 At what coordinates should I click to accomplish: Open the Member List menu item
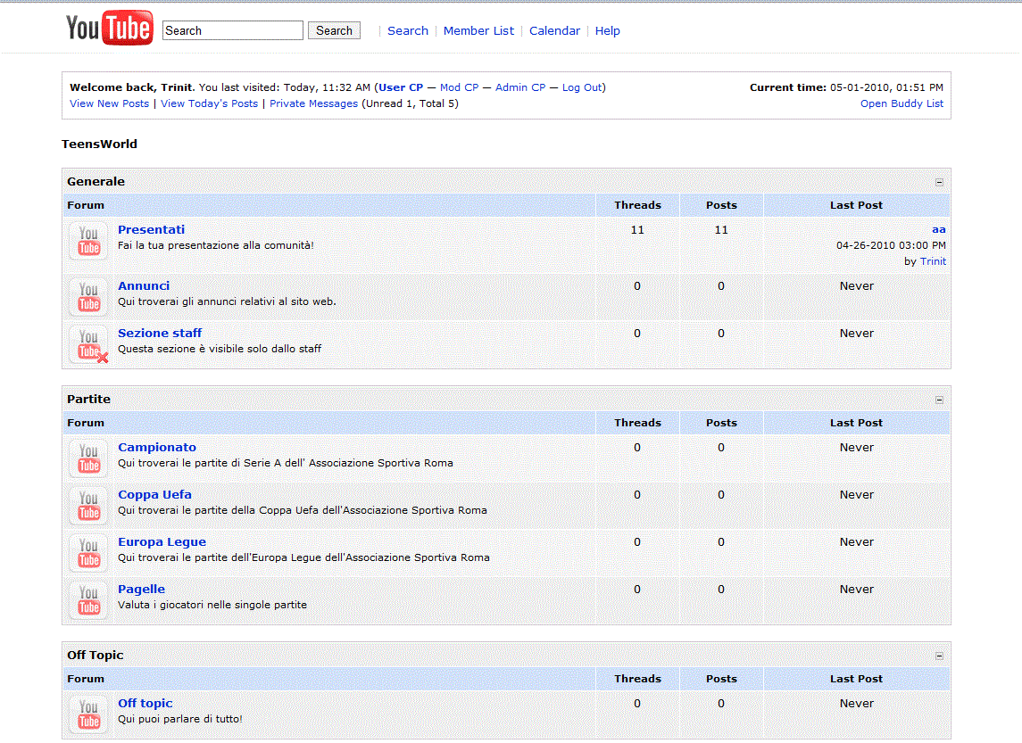pyautogui.click(x=478, y=30)
